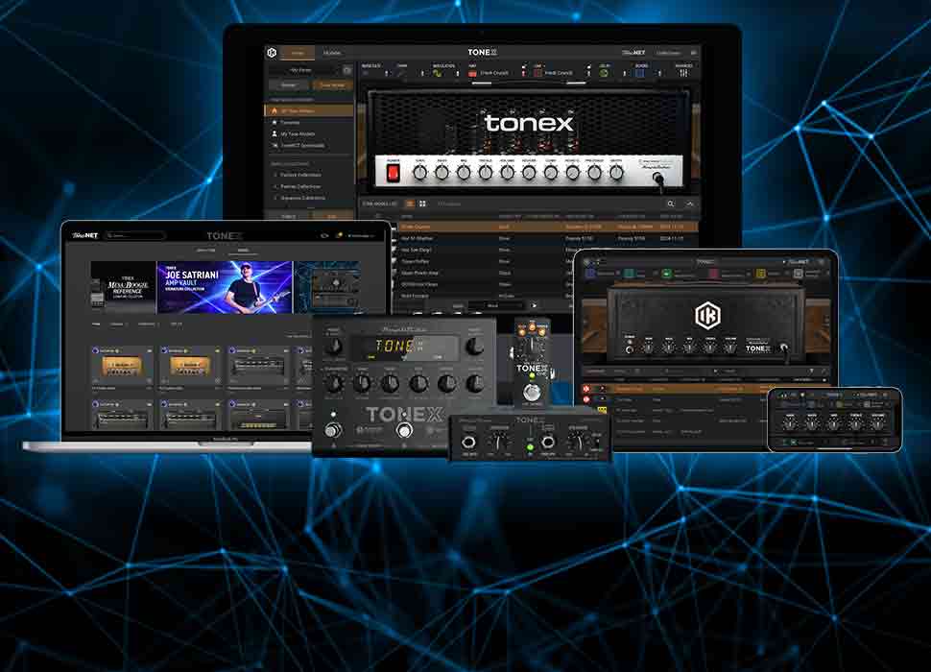
Task: Open Mesa Boogie Reference banner on laptop
Action: pyautogui.click(x=124, y=287)
